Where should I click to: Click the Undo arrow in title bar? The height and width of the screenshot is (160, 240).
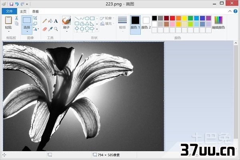17,4
